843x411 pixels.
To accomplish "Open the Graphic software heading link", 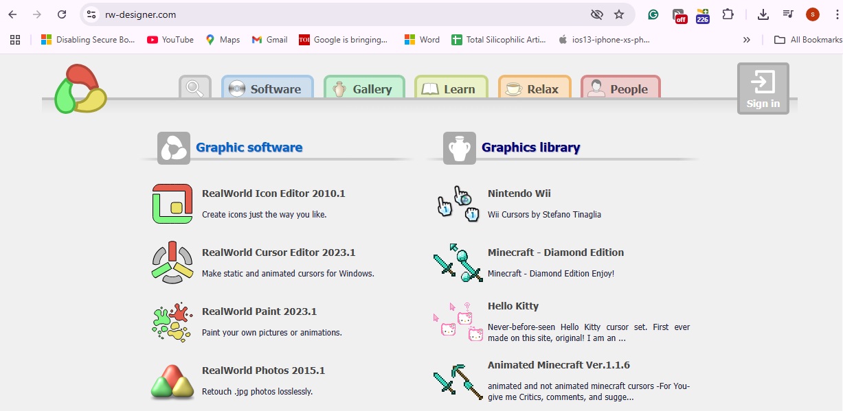I will point(249,148).
